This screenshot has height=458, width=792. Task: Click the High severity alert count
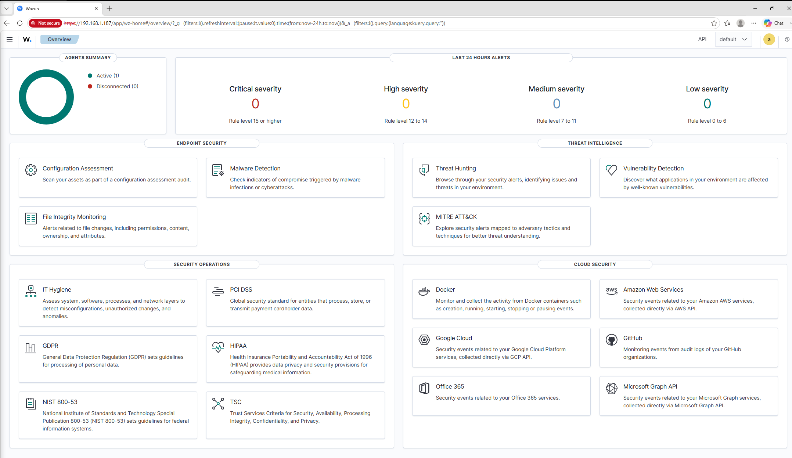pyautogui.click(x=406, y=104)
